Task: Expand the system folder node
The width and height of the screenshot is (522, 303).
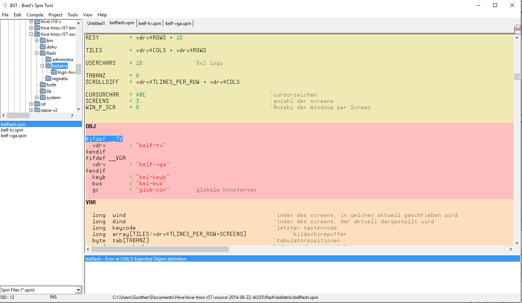Action: pos(37,98)
